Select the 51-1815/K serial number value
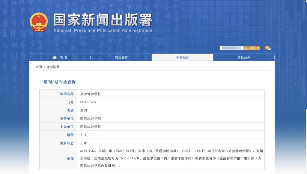 click(x=88, y=102)
